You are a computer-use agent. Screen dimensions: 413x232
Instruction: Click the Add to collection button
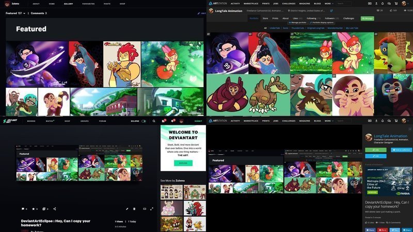401,150
